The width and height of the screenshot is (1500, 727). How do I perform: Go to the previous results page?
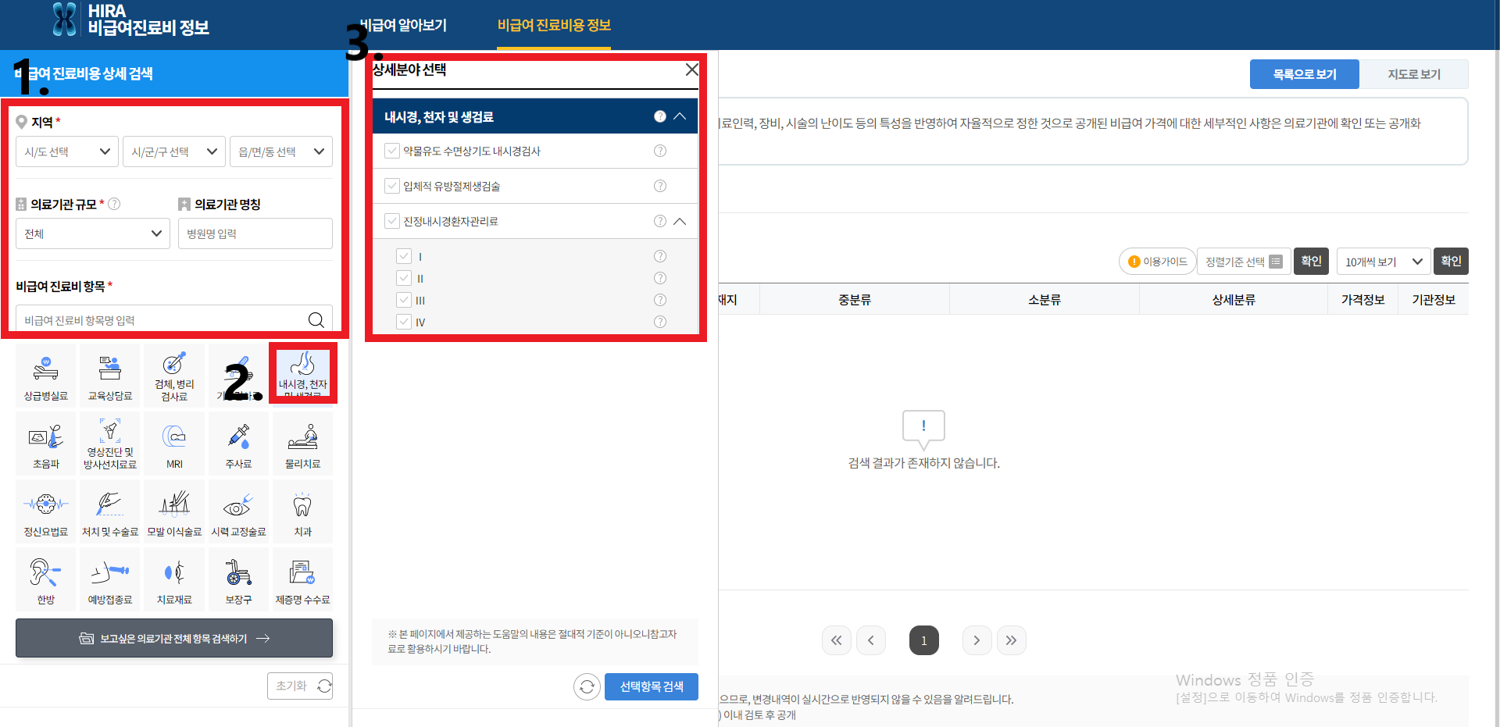[870, 640]
